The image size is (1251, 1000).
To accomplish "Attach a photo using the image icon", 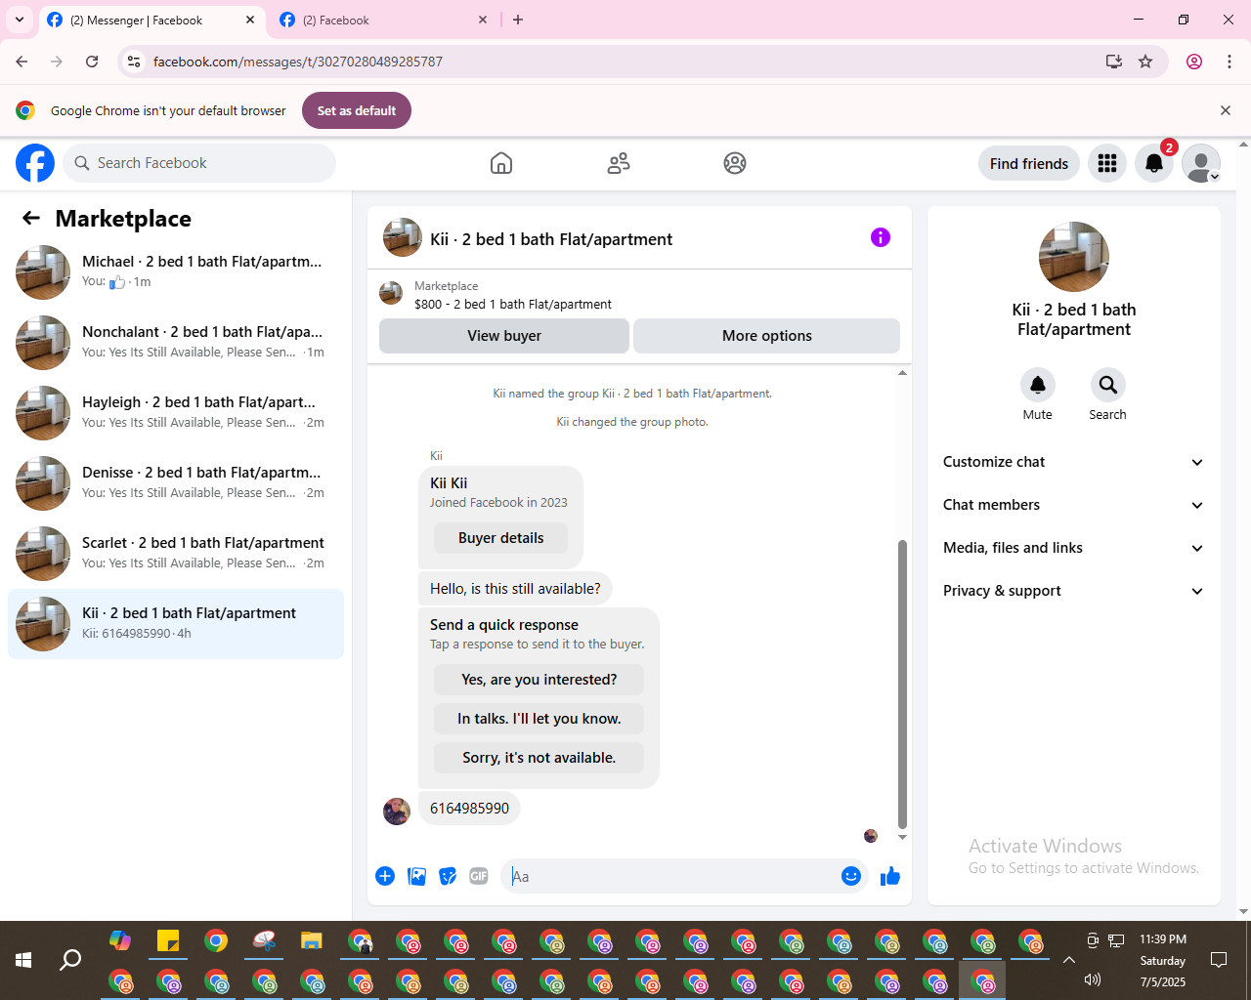I will pos(416,876).
